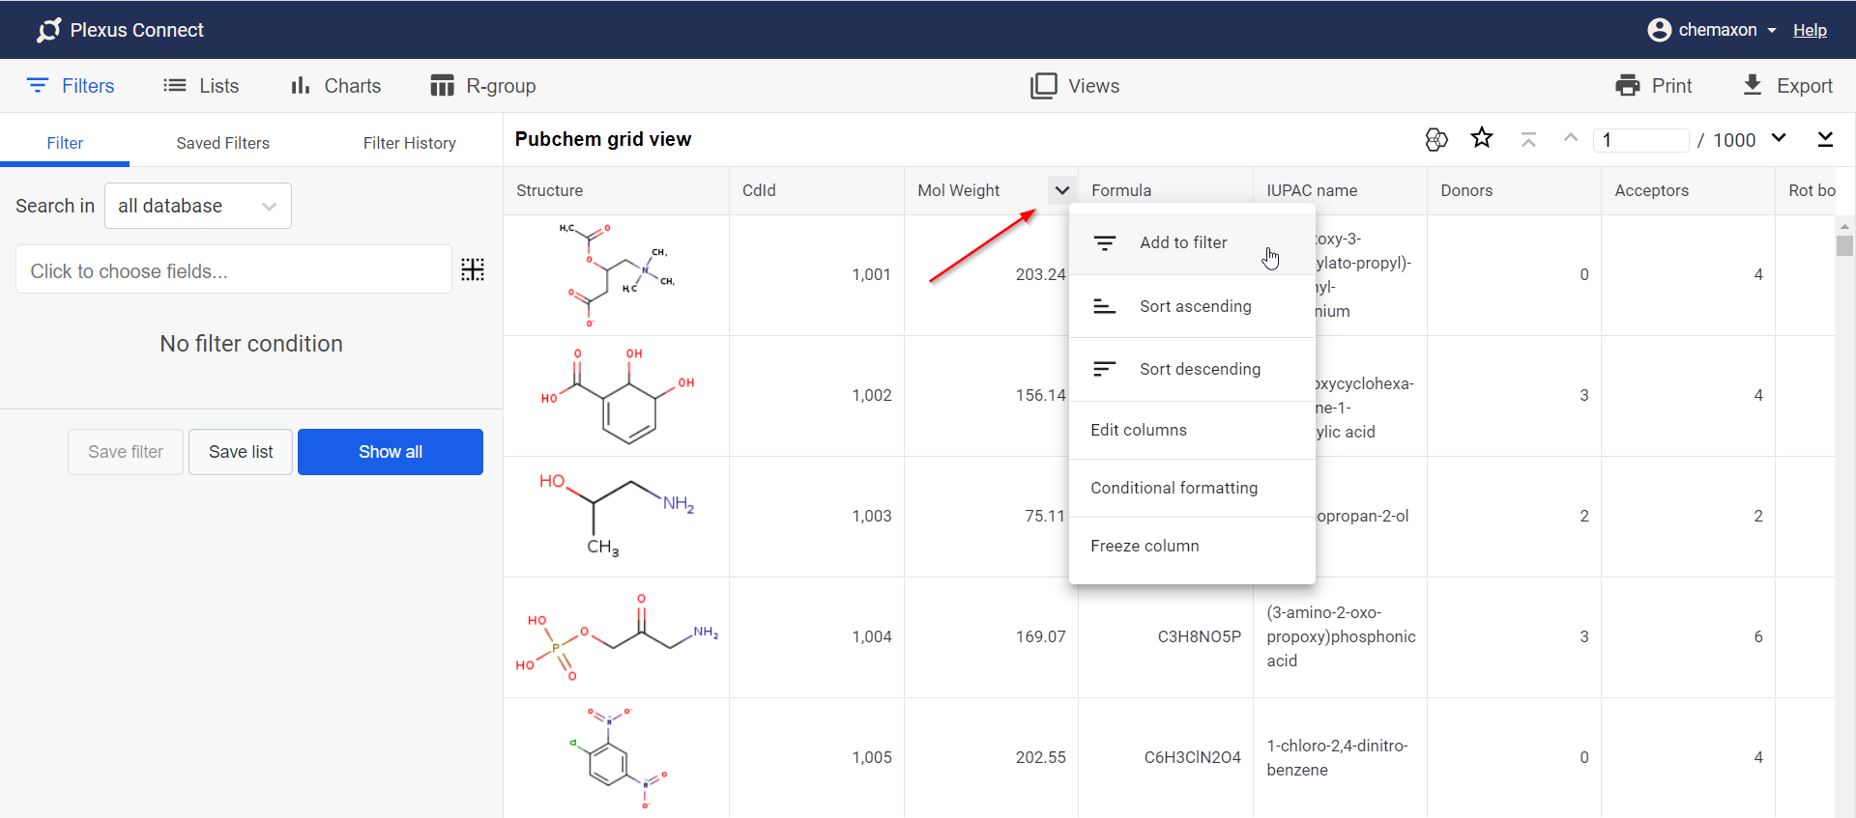The width and height of the screenshot is (1856, 818).
Task: Click the Export download icon
Action: (x=1752, y=85)
